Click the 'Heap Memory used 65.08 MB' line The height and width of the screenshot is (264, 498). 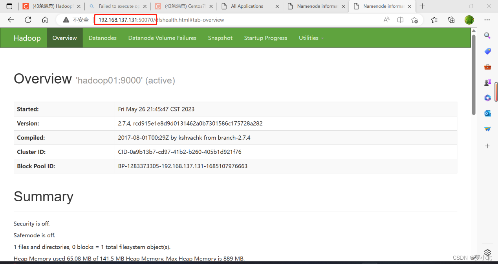coord(129,259)
